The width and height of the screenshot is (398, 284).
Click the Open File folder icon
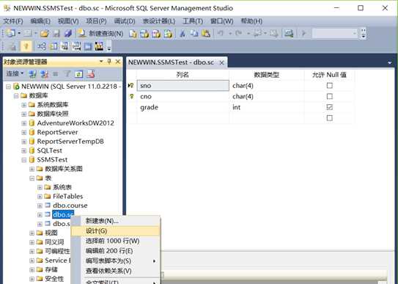coord(45,33)
